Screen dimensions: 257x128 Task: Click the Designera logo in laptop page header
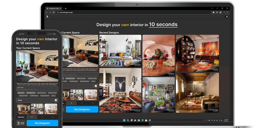[47, 16]
